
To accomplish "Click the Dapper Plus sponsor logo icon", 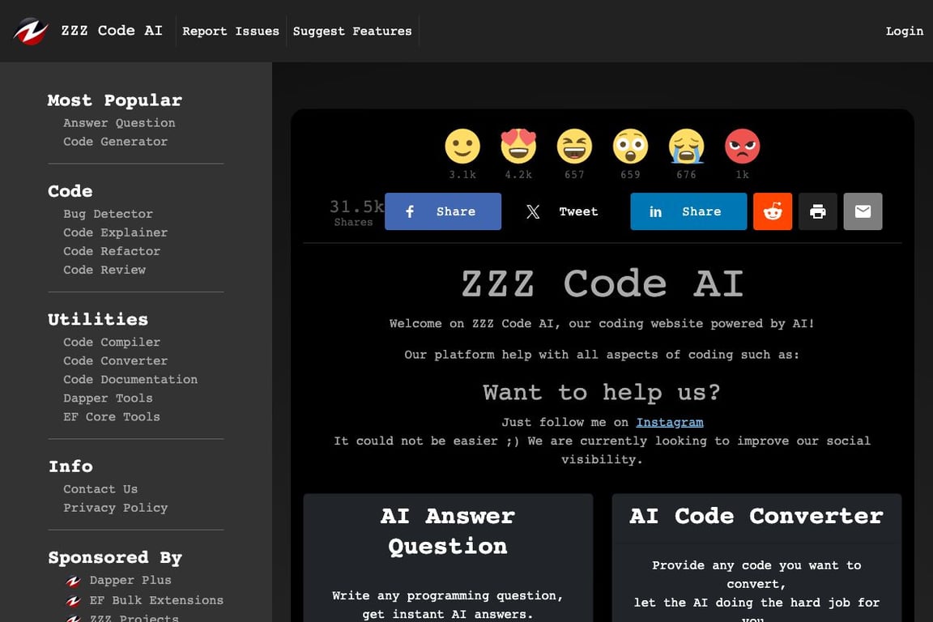I will click(73, 581).
